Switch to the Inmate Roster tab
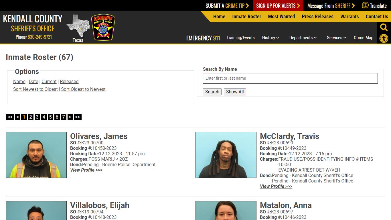 246,17
